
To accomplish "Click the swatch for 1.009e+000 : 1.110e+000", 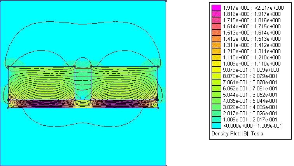I will [216, 64].
